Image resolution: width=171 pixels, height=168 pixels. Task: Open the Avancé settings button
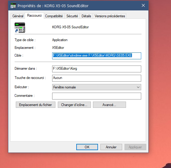(x=109, y=105)
